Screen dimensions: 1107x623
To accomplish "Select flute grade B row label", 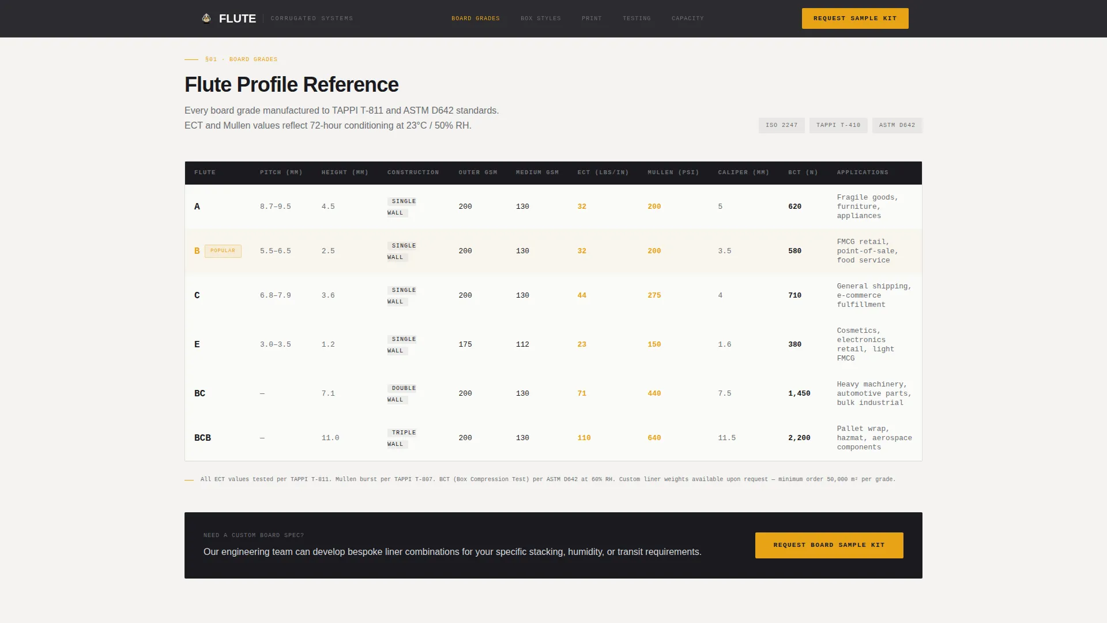I will 197,251.
